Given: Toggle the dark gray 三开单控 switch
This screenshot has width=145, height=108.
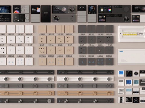Looking at the screenshot, I should 100,29.
